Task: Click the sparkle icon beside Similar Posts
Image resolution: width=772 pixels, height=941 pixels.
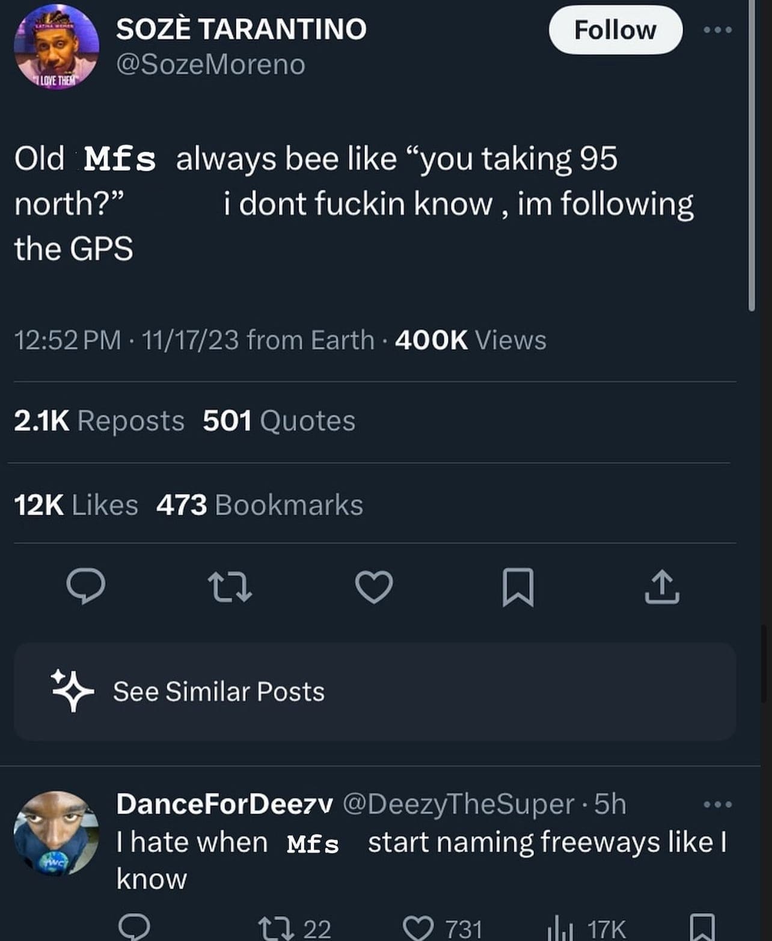Action: pyautogui.click(x=72, y=691)
